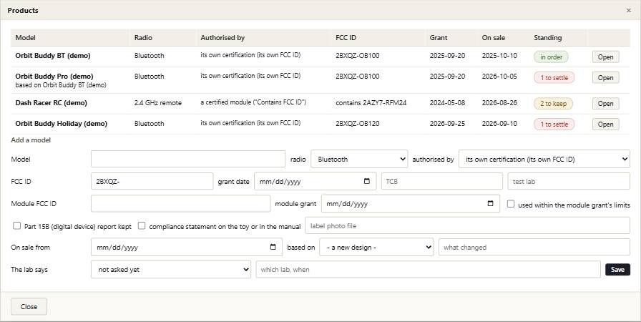
Task: Click the Grant column header
Action: (x=439, y=38)
